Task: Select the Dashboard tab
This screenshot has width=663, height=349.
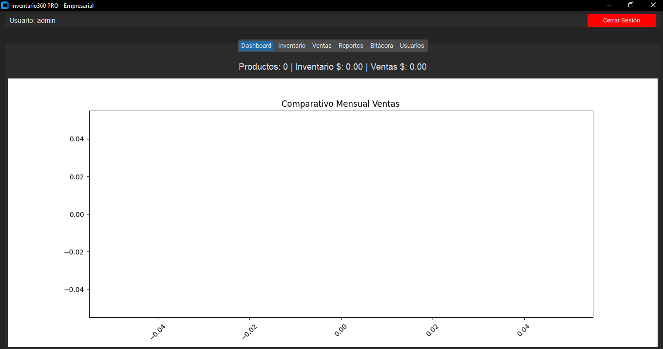Action: (256, 46)
